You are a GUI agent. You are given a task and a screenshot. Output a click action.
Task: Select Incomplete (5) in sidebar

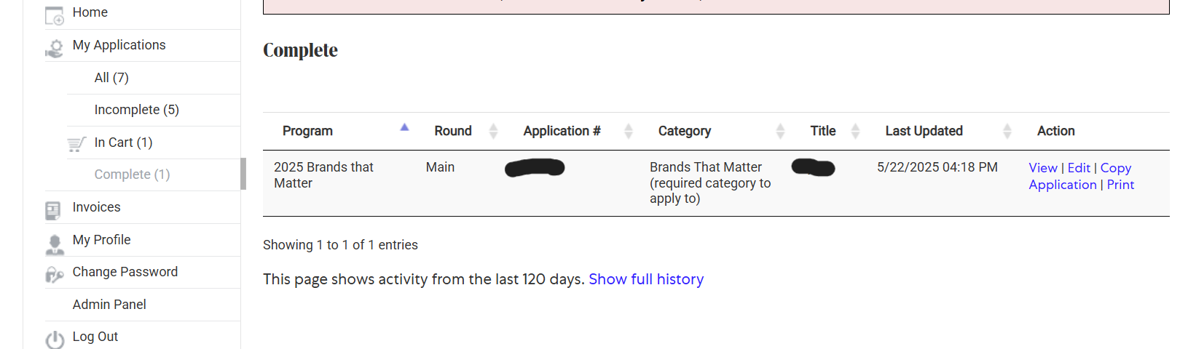tap(137, 110)
